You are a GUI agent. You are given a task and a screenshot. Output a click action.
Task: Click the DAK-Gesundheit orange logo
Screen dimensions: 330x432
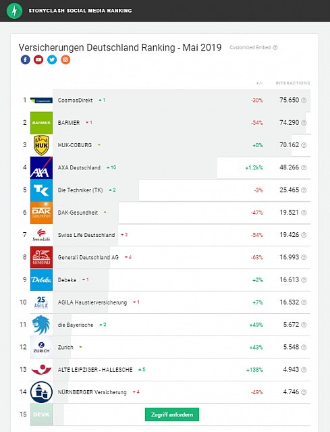tap(41, 213)
